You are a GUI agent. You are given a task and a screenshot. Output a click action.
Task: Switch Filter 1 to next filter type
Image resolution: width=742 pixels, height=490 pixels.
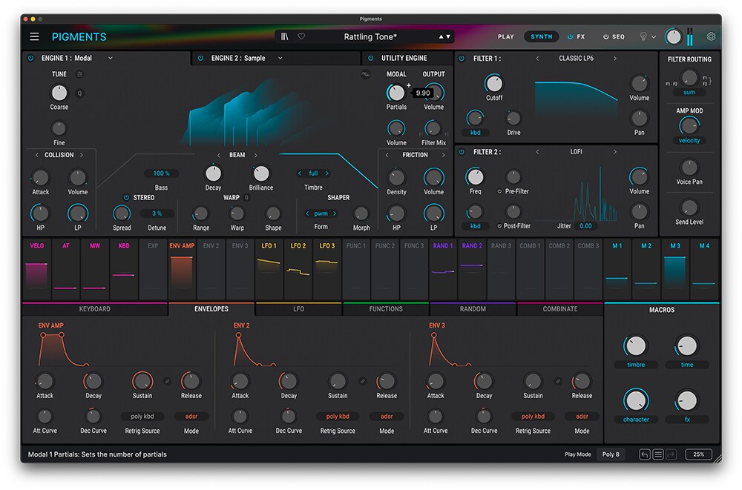(614, 59)
